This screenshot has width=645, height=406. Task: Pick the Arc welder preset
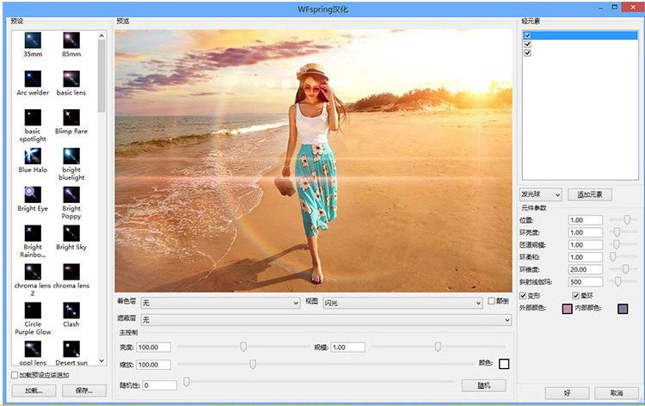34,78
